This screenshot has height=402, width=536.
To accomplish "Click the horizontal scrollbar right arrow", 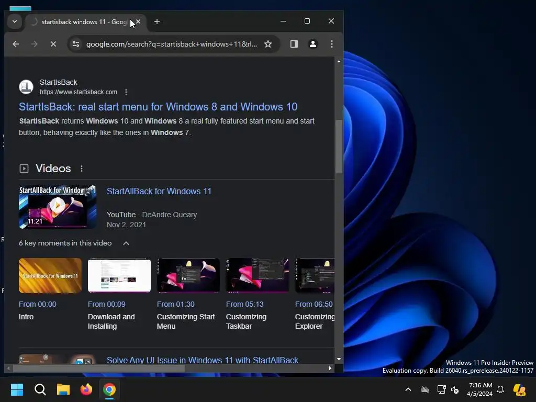I will pos(330,368).
